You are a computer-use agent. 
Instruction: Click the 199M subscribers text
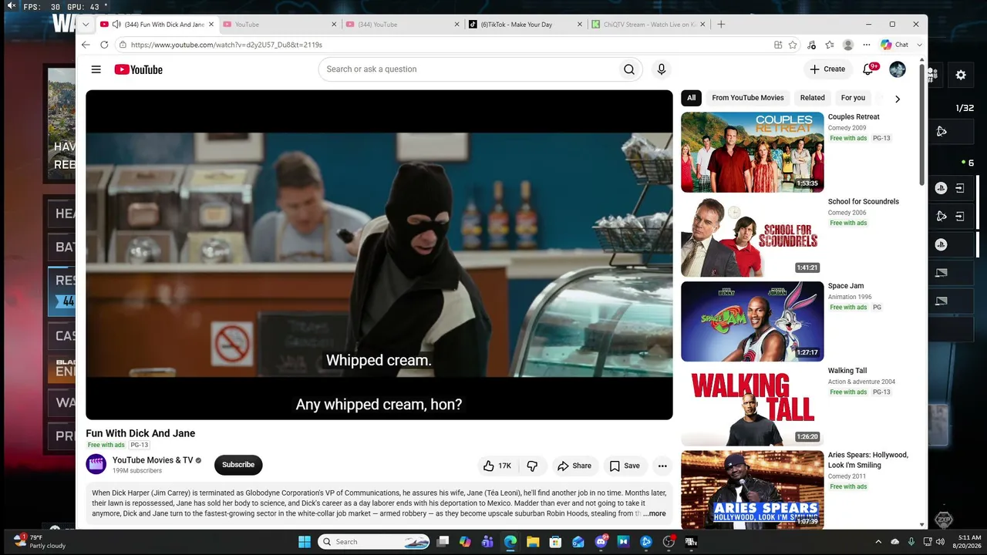tap(137, 471)
